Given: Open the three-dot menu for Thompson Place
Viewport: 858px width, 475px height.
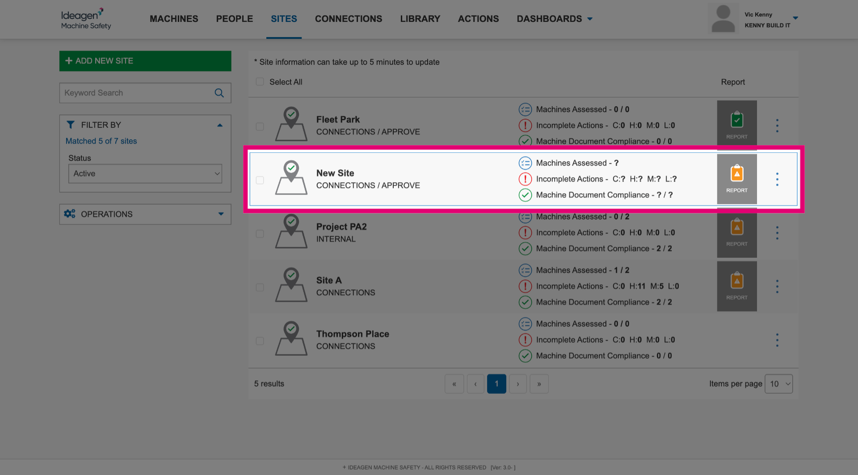Looking at the screenshot, I should (x=777, y=340).
